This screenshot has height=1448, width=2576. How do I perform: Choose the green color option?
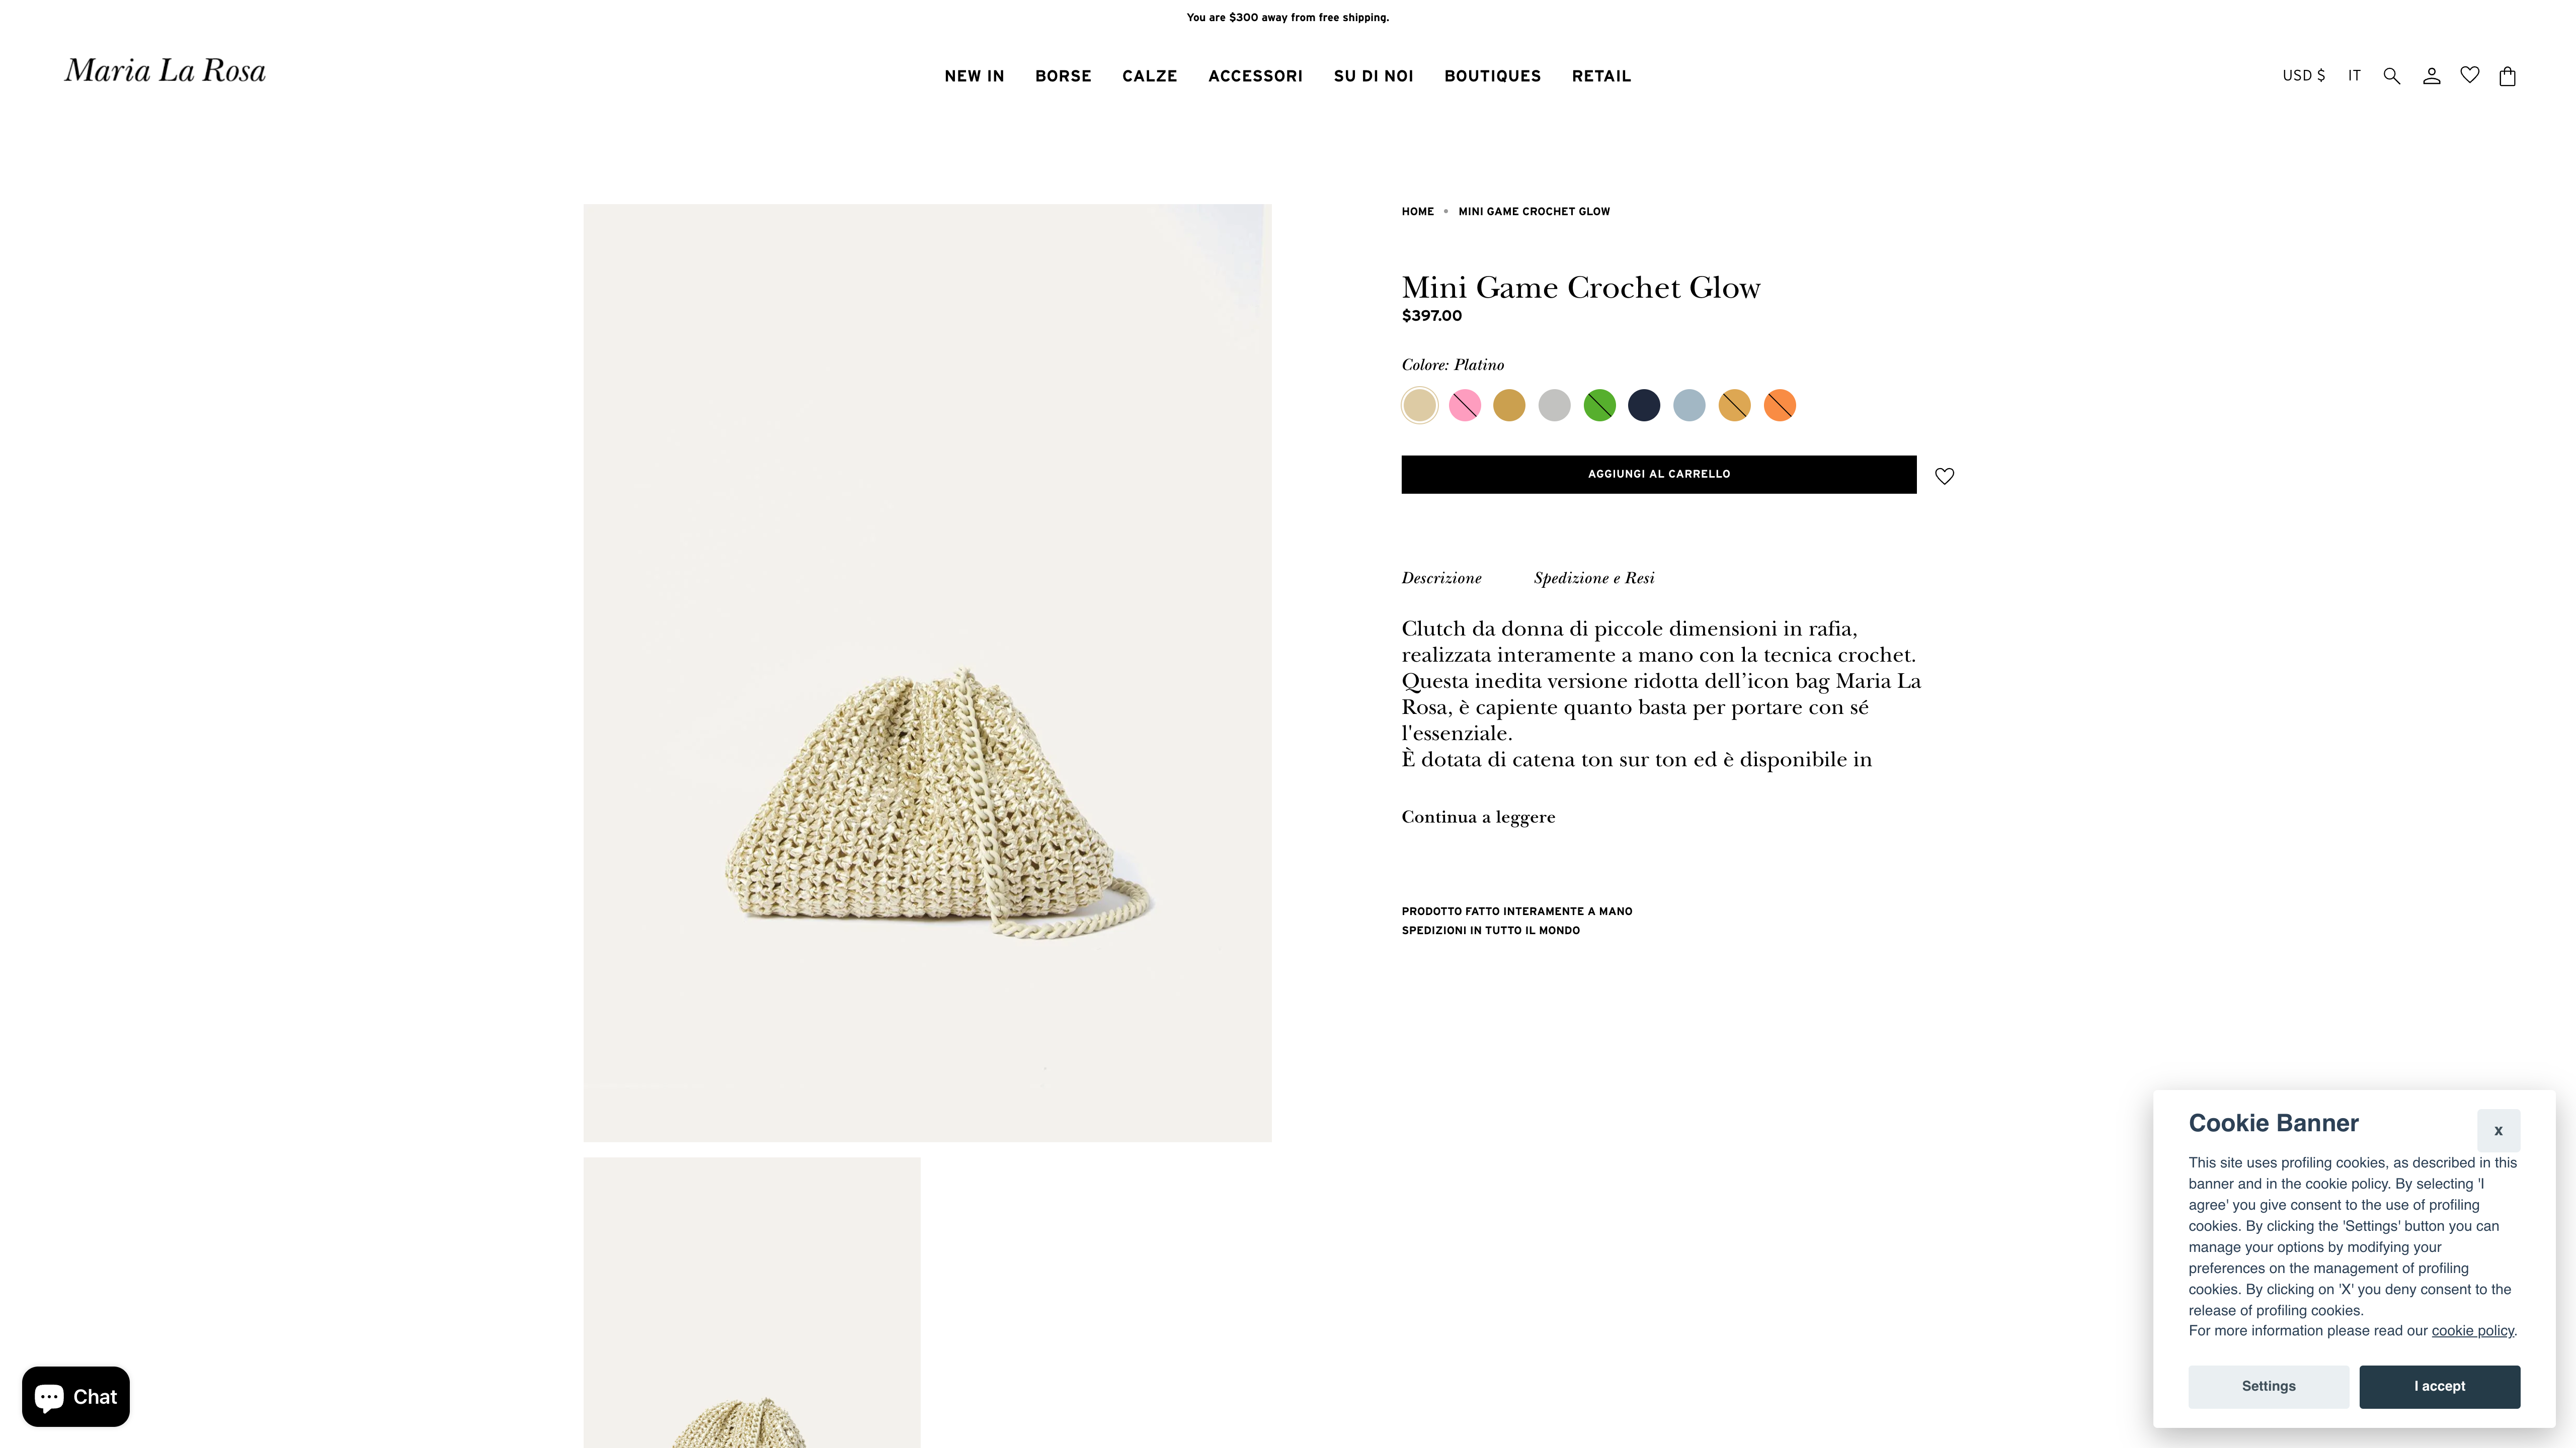[1599, 405]
